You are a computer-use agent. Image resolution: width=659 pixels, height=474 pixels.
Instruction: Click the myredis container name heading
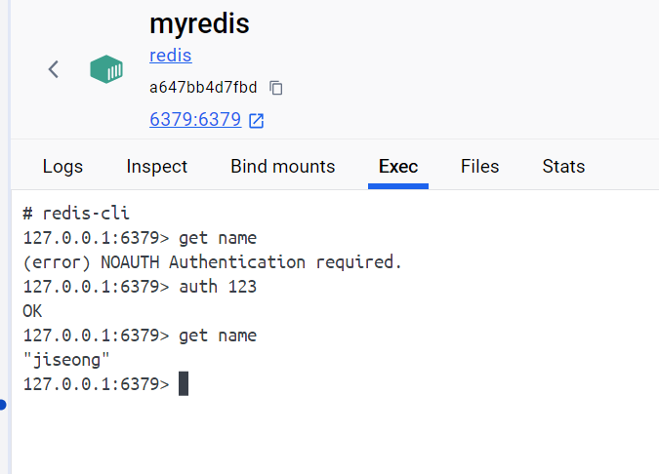click(199, 23)
